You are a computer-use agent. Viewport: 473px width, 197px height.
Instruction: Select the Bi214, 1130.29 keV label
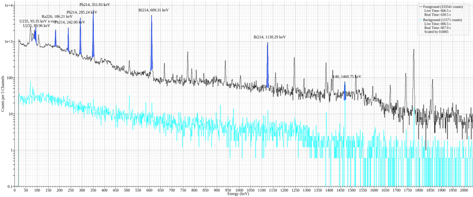[x=269, y=37]
